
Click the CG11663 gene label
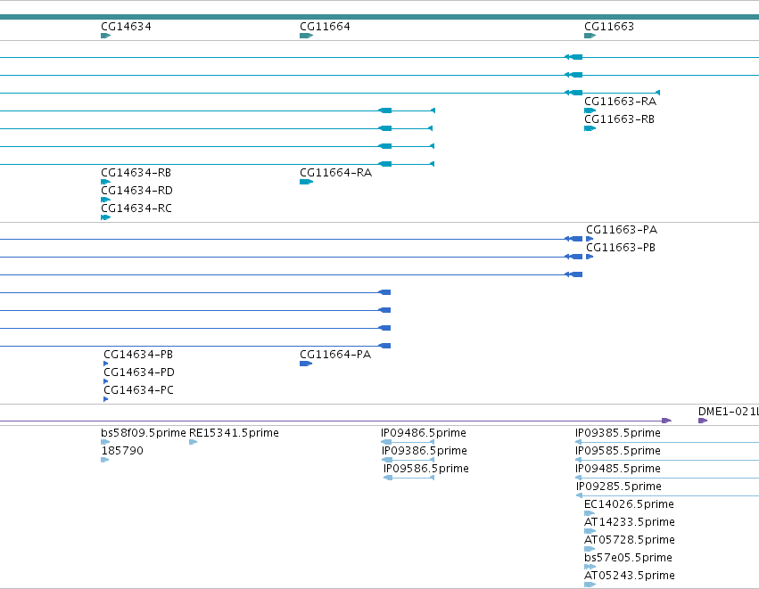609,27
